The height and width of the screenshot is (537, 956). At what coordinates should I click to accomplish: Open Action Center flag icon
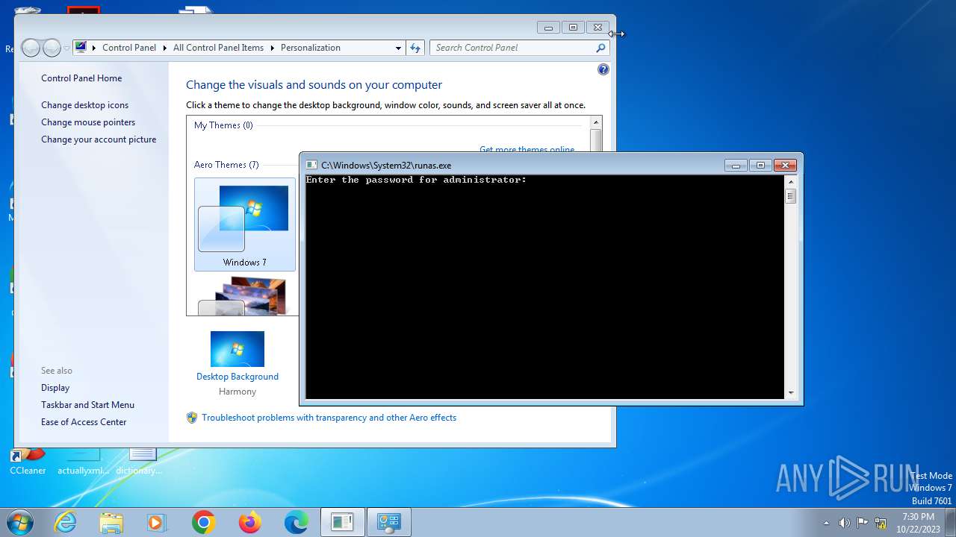(862, 523)
